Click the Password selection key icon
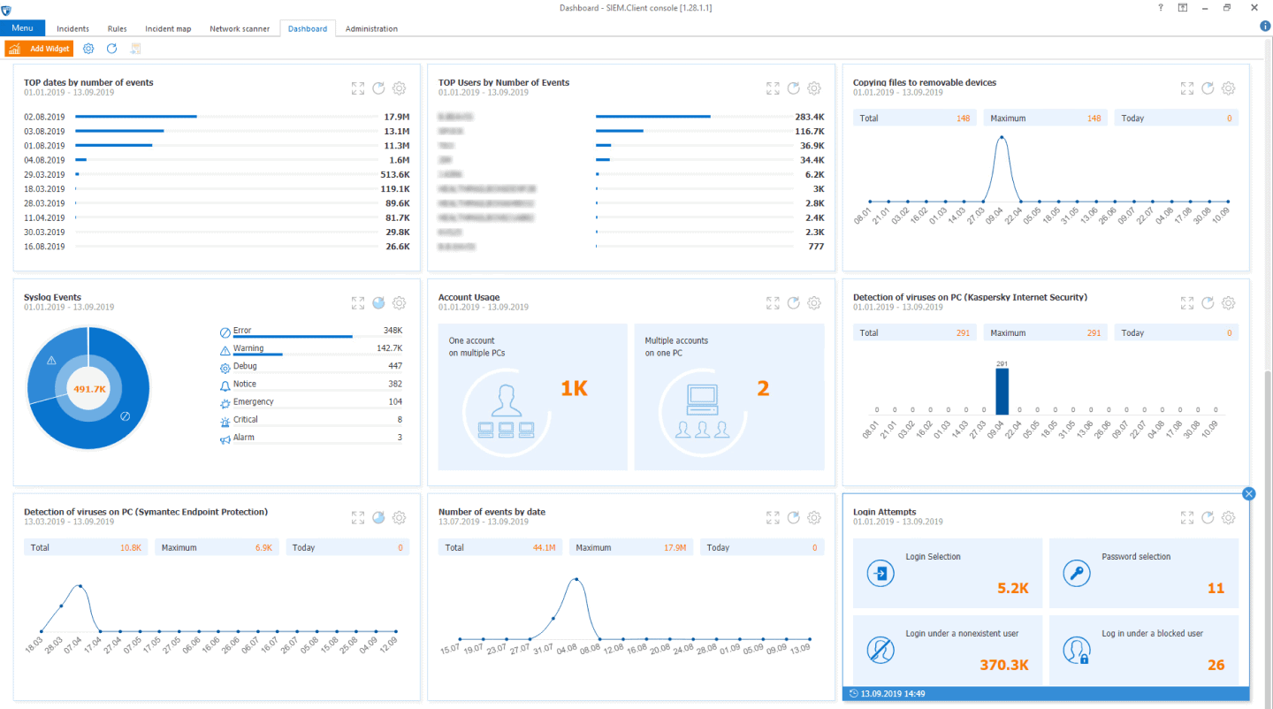Image resolution: width=1273 pixels, height=709 pixels. tap(1076, 573)
